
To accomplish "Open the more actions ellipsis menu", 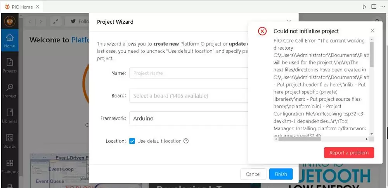I will point(383,7).
